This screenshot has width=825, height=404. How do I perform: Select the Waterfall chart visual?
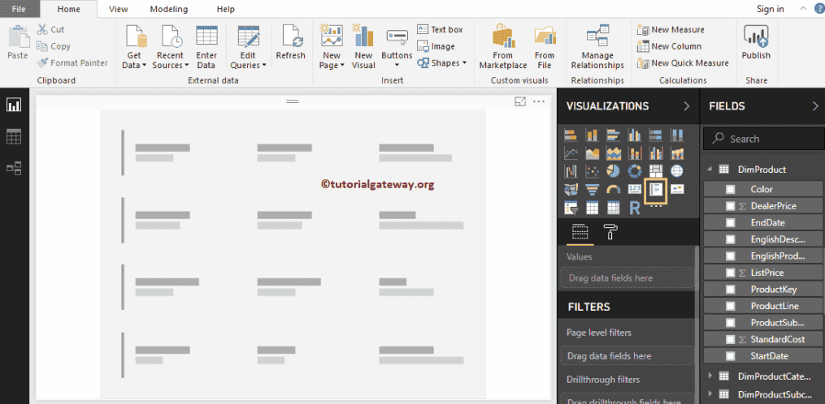(x=571, y=171)
